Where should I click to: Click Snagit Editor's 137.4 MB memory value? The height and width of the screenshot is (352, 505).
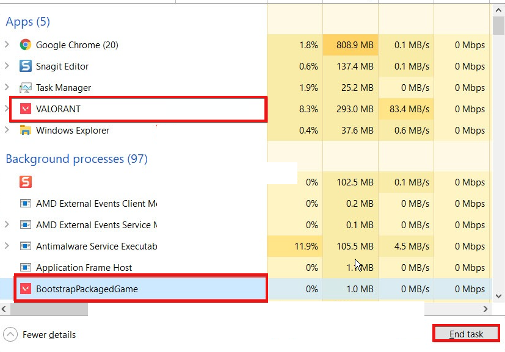(355, 66)
